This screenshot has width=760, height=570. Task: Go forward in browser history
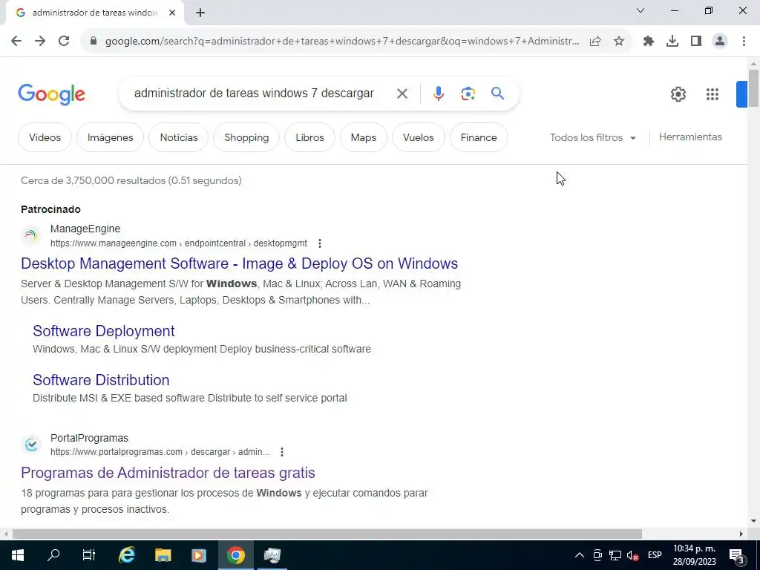[x=40, y=41]
